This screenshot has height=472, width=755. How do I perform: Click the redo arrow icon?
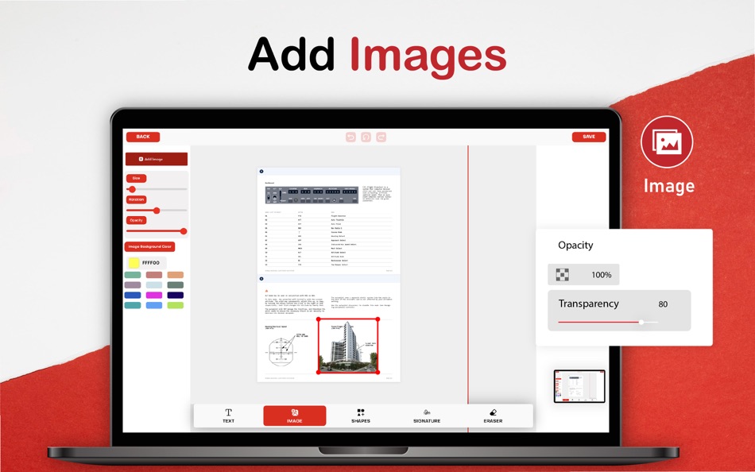(381, 137)
